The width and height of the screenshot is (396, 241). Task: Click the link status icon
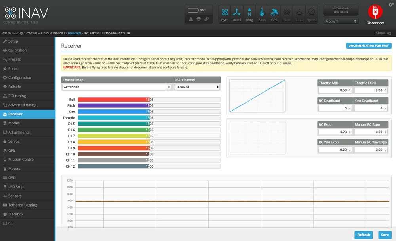coord(207,19)
